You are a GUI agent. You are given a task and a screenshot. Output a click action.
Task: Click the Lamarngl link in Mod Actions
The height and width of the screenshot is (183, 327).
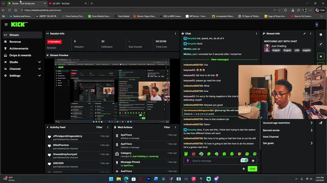pos(154,157)
